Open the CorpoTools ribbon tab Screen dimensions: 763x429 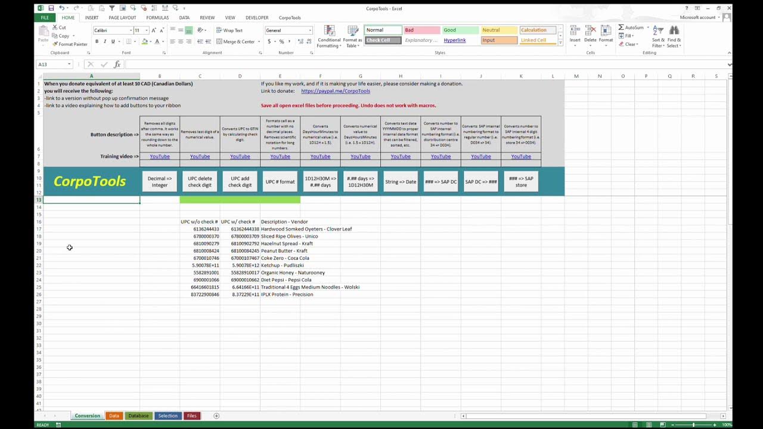(290, 18)
